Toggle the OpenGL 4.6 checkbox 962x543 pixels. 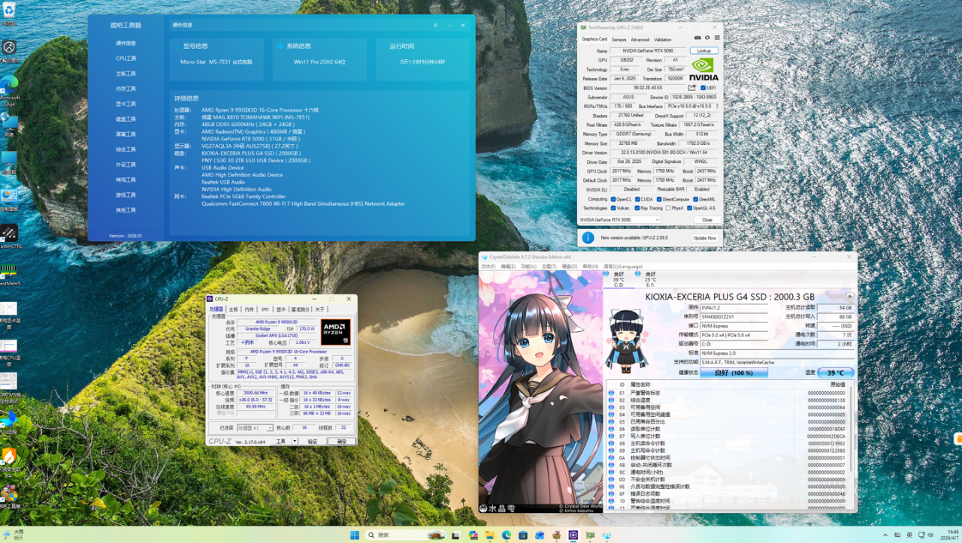click(x=688, y=208)
